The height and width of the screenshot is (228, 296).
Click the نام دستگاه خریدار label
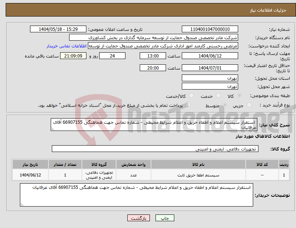[272, 38]
